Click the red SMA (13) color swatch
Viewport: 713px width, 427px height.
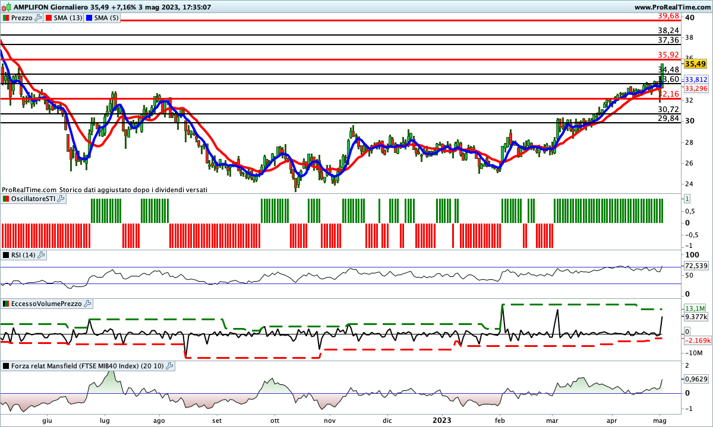pos(49,18)
